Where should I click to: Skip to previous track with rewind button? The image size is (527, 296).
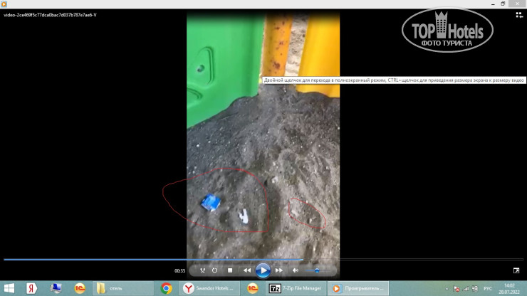coord(246,270)
